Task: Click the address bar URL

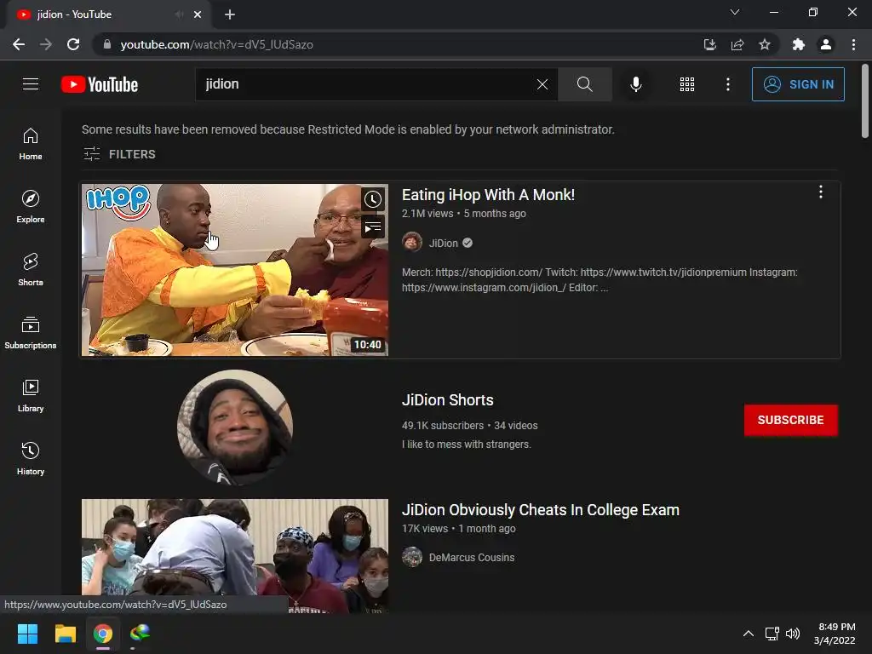Action: [x=217, y=44]
